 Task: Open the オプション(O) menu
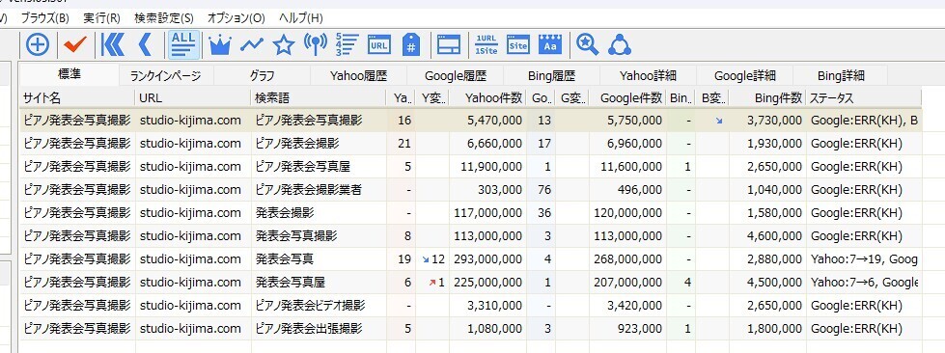pyautogui.click(x=236, y=18)
